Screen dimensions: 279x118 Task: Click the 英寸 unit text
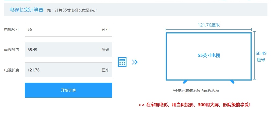pos(105,29)
